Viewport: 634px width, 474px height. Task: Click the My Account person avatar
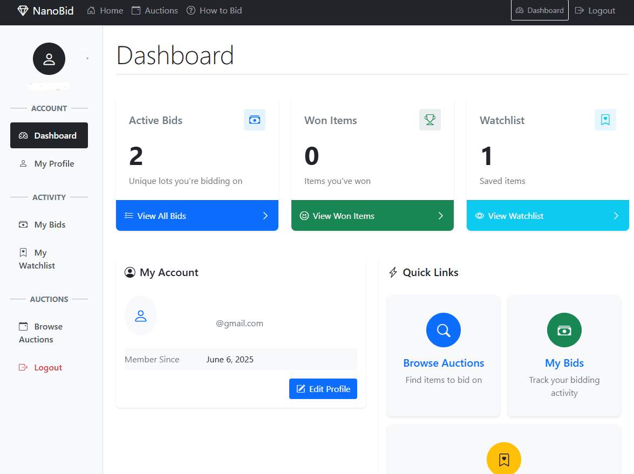141,315
